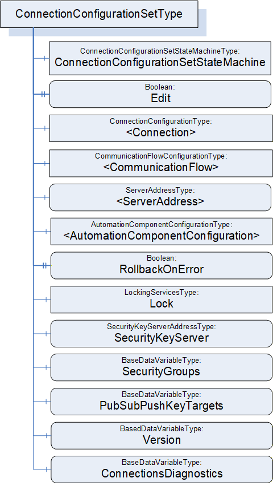This screenshot has width=273, height=486.
Task: Click the ConnectionConfigurationSetStateMachine node
Action: (x=160, y=58)
